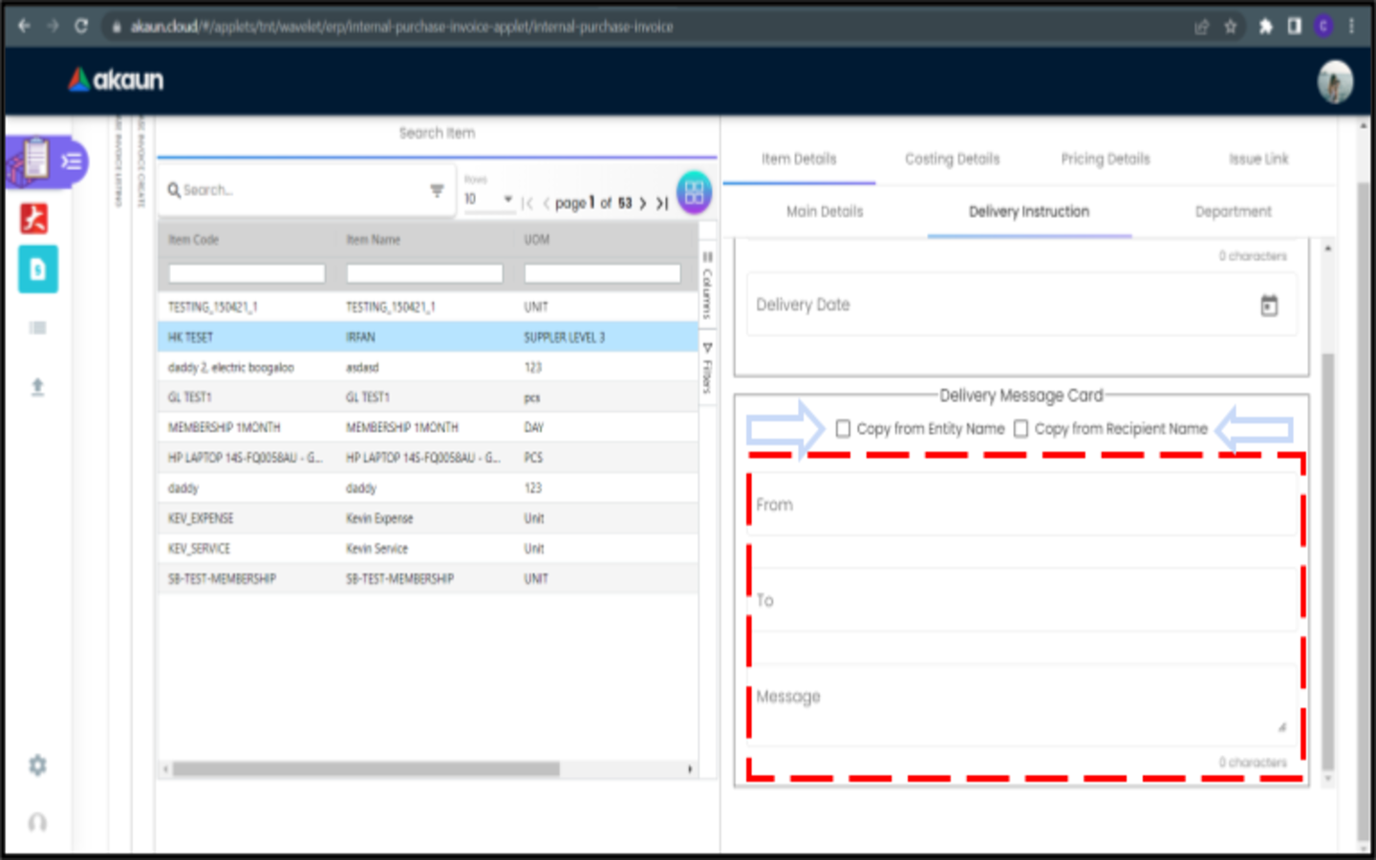Viewport: 1376px width, 860px height.
Task: Reload the akaun.cloud page
Action: pos(81,26)
